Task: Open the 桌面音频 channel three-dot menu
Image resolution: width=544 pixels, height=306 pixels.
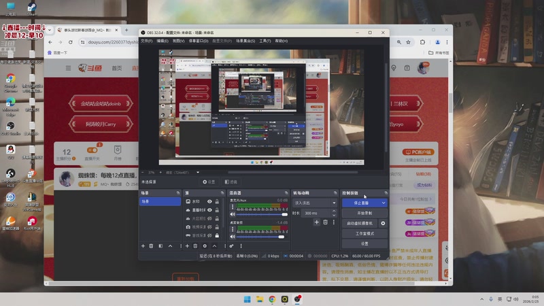Action: pos(233,229)
